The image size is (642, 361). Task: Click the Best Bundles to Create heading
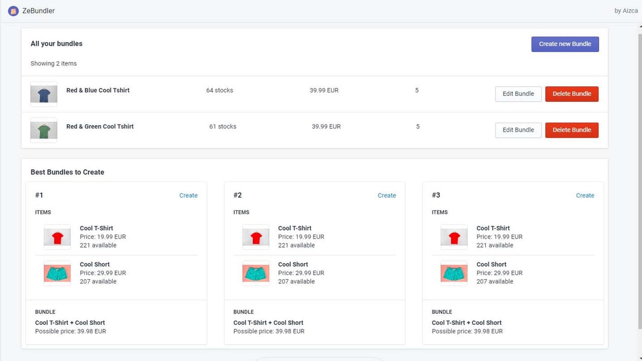[x=67, y=172]
